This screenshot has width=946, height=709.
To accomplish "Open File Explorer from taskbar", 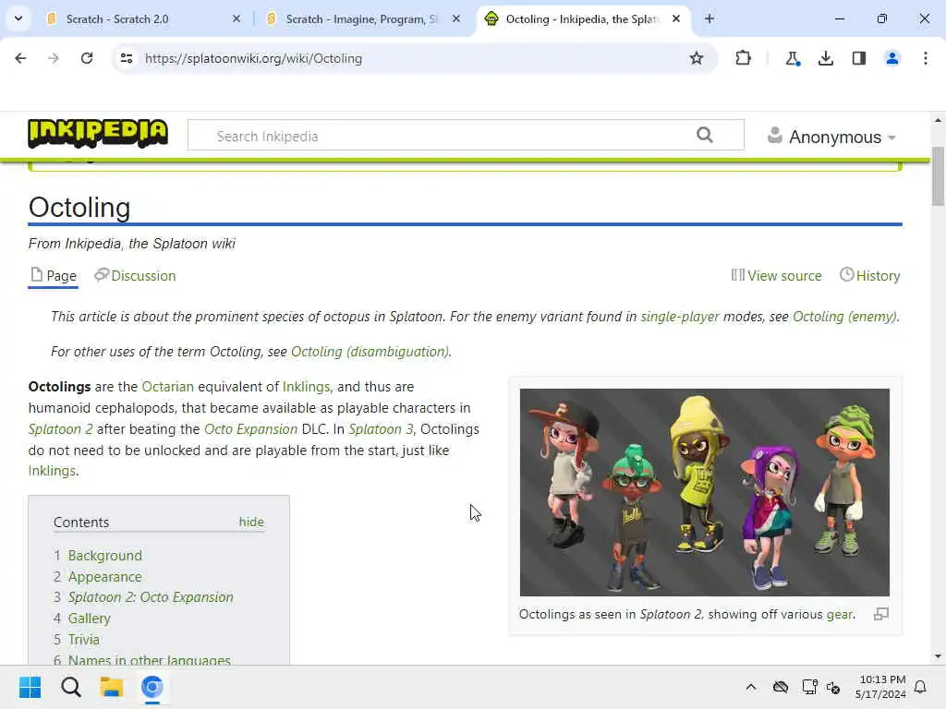I will point(112,687).
